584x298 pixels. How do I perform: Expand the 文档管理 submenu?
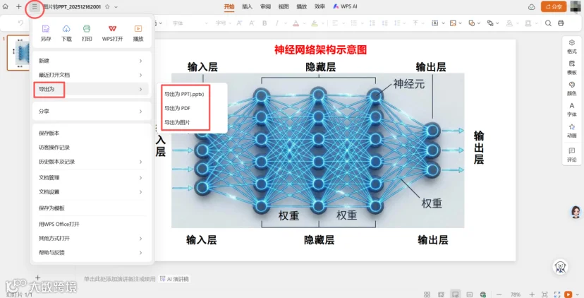[92, 178]
